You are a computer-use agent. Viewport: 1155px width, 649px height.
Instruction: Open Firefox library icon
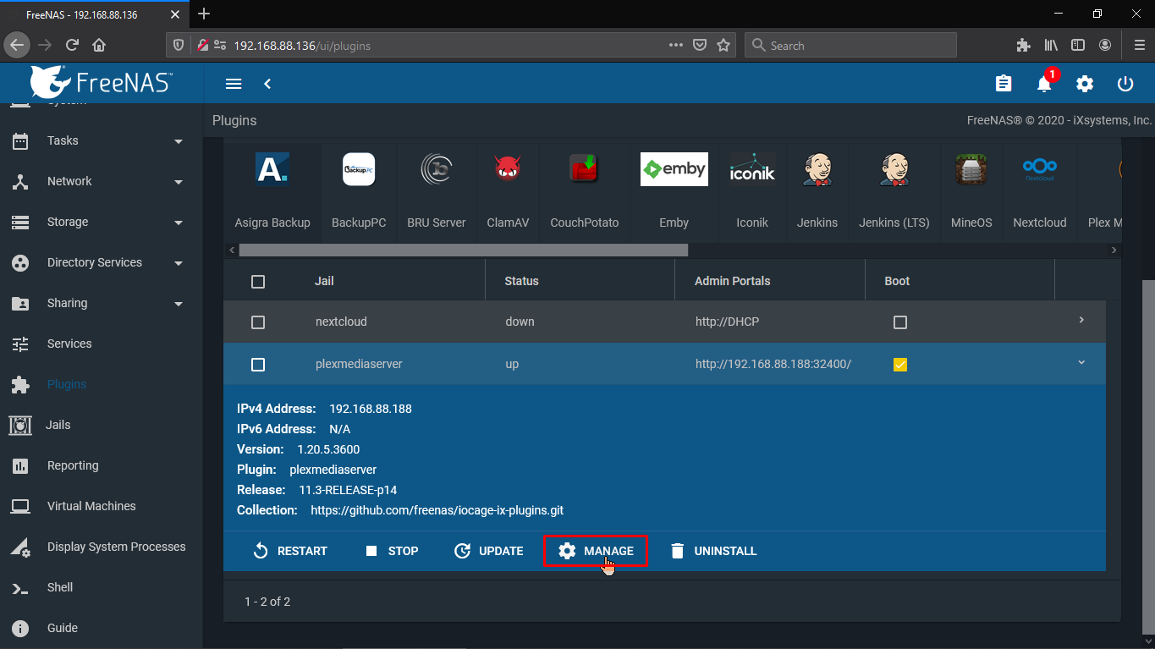[1051, 45]
